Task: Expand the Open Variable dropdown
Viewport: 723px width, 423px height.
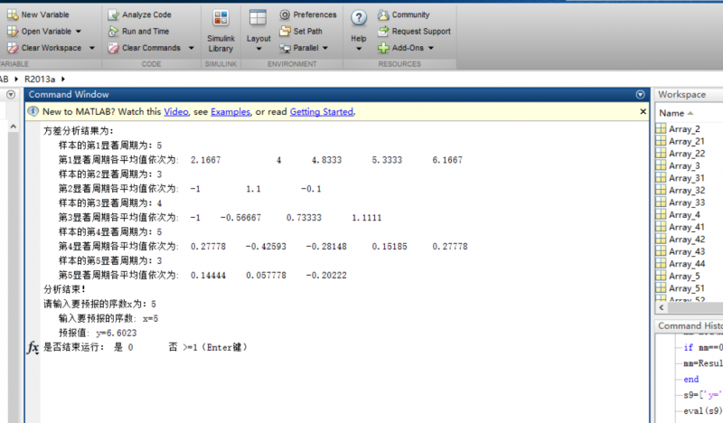Action: [x=79, y=32]
